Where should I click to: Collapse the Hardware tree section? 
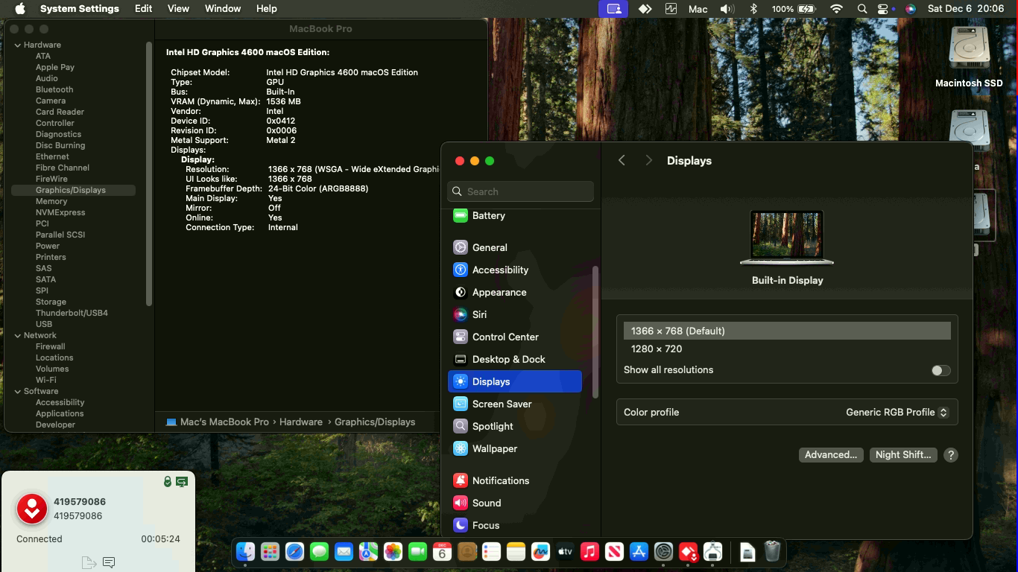[x=18, y=45]
